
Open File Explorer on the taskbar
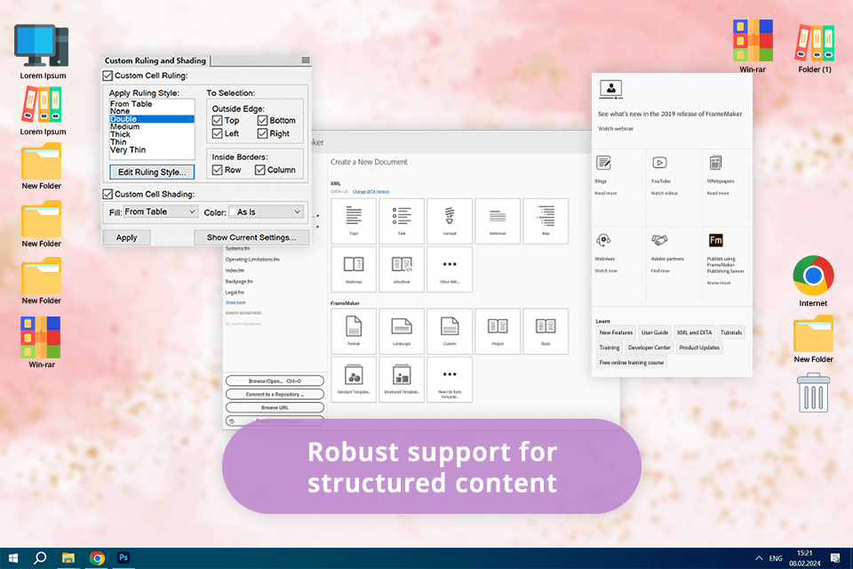[68, 558]
